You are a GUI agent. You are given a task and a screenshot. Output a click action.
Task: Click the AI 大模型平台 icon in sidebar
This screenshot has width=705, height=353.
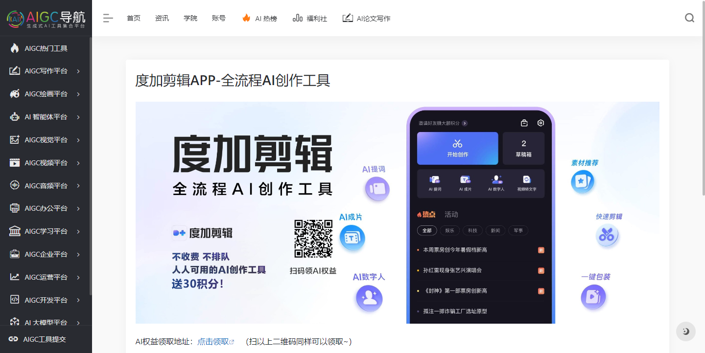15,322
